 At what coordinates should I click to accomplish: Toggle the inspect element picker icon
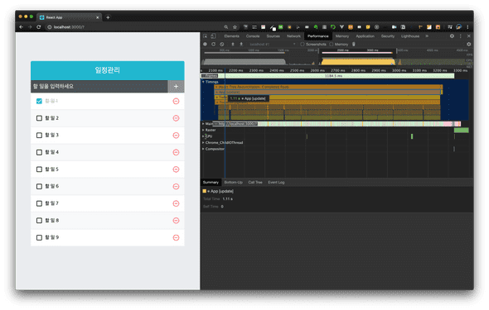206,36
